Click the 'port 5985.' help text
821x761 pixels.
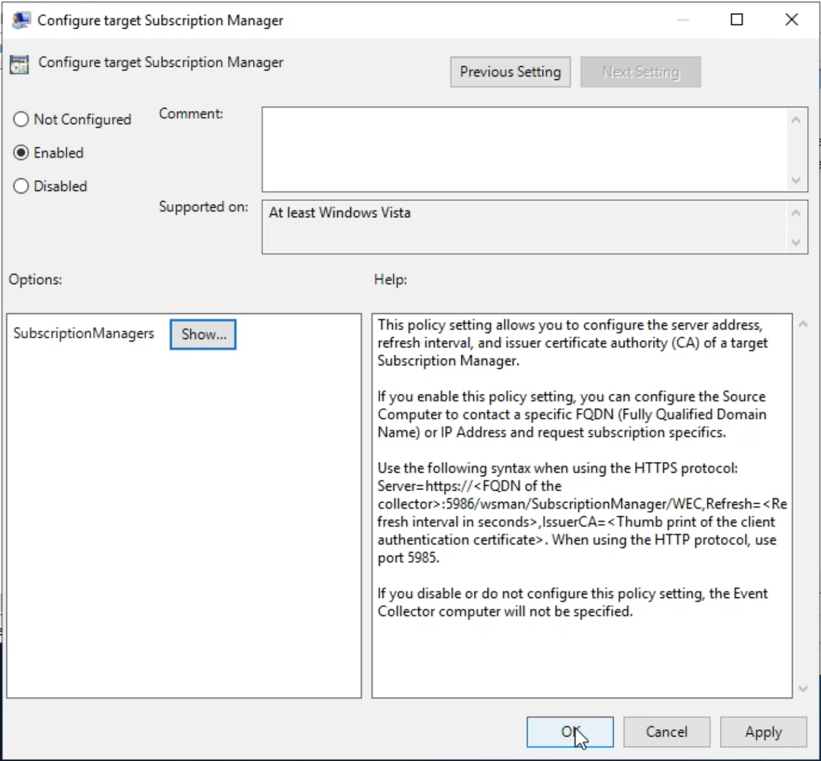(409, 558)
